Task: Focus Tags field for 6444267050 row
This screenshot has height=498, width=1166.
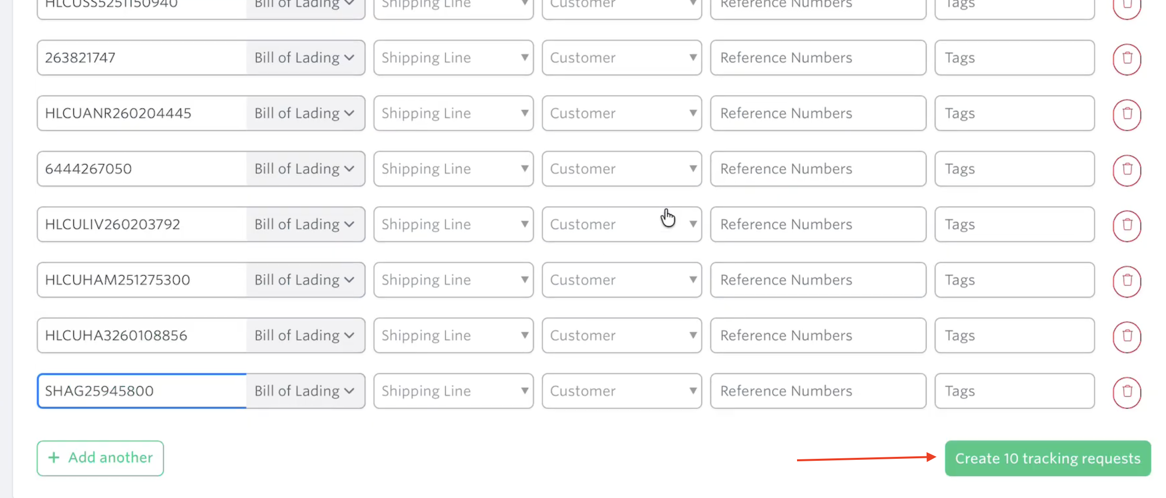Action: tap(1014, 169)
